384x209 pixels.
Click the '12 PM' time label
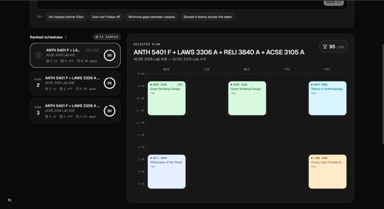click(x=141, y=123)
